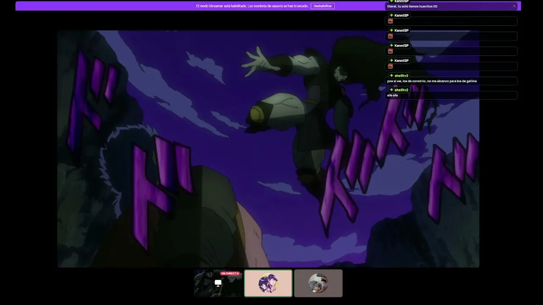
Task: Click the 'efe efe' chat message
Action: click(x=392, y=95)
